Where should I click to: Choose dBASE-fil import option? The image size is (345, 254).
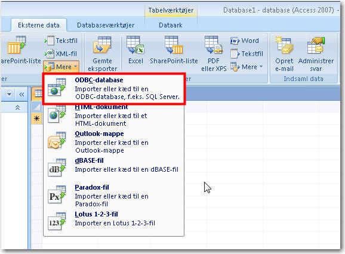click(114, 167)
